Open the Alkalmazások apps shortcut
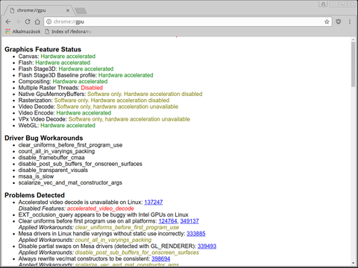Screen dimensions: 358x268 click(x=23, y=31)
